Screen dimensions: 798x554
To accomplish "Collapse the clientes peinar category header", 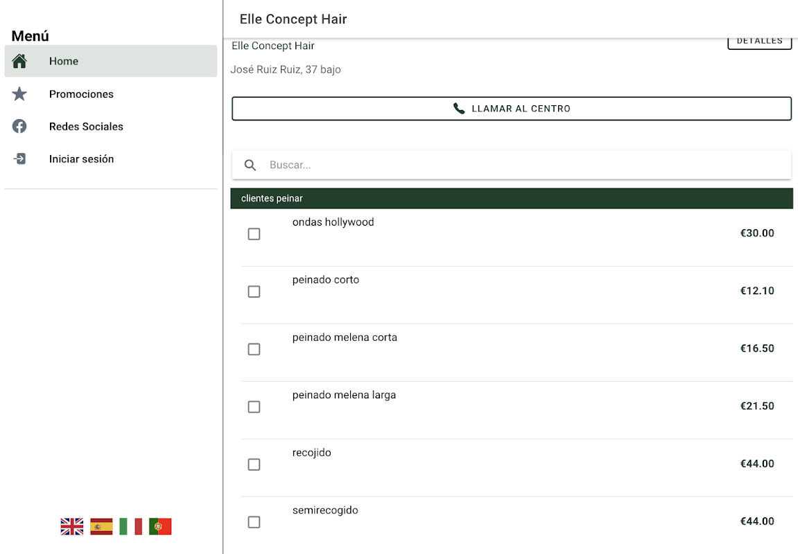I will pyautogui.click(x=512, y=198).
